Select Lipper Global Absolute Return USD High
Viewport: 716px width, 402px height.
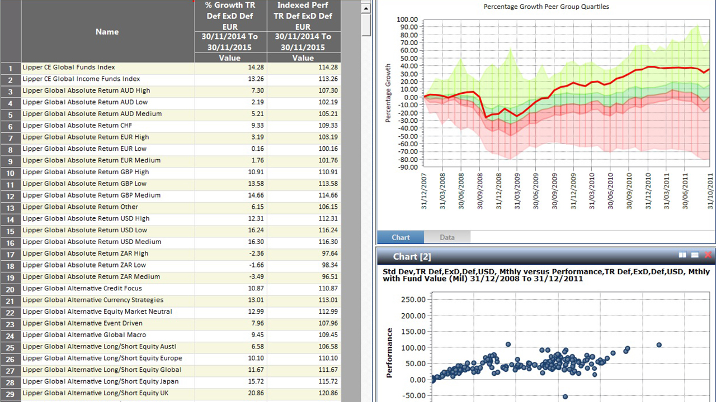pos(86,218)
